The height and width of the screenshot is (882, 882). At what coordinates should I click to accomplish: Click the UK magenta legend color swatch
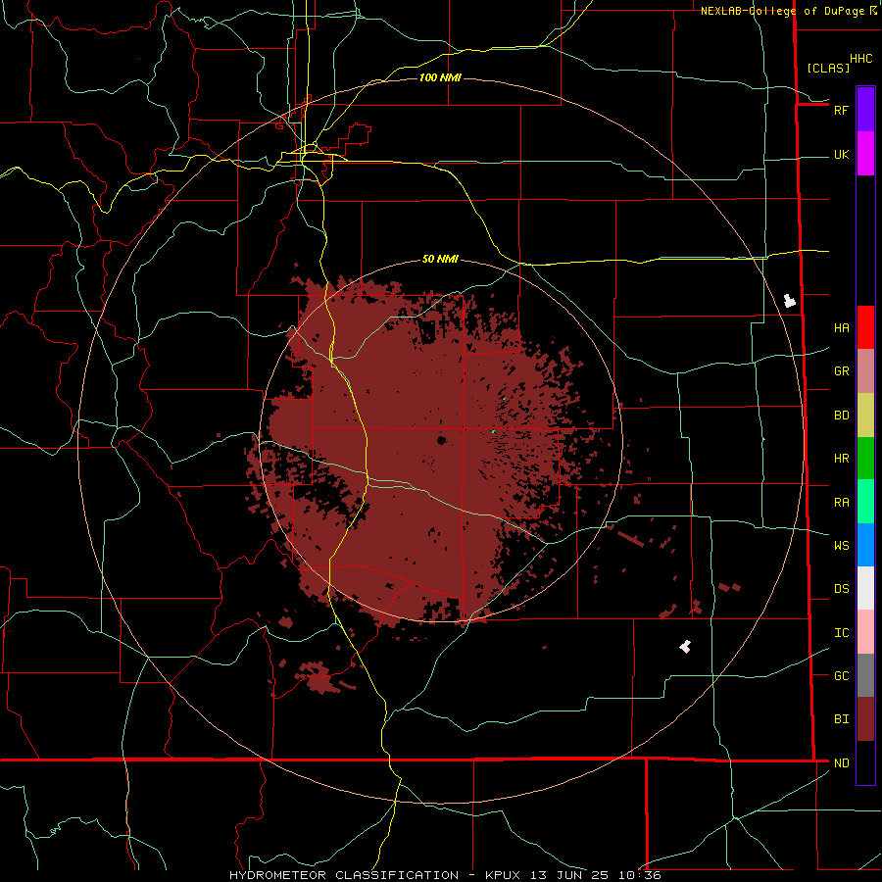[x=865, y=154]
